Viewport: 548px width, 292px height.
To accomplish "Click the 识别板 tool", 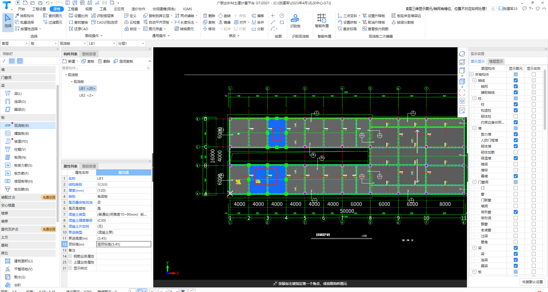I will [x=295, y=21].
